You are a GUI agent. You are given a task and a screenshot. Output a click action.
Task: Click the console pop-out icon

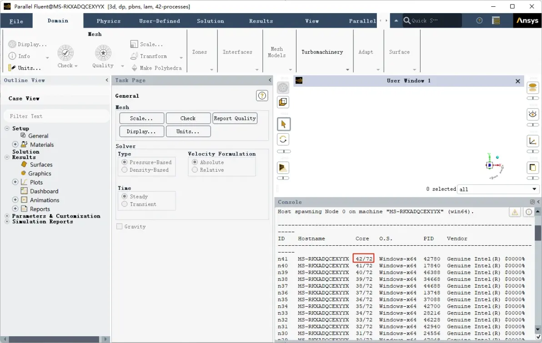click(x=532, y=202)
